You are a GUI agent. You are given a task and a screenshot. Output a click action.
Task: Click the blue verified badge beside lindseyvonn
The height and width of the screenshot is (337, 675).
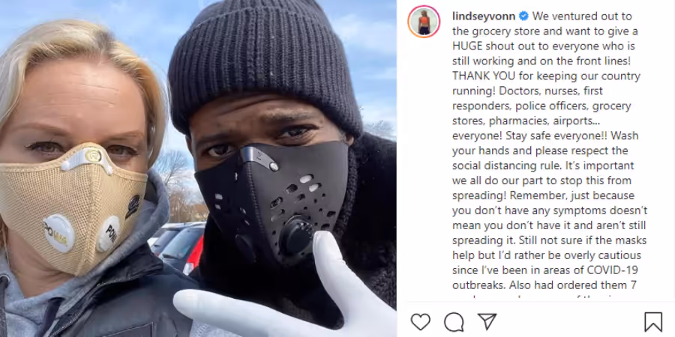click(523, 16)
